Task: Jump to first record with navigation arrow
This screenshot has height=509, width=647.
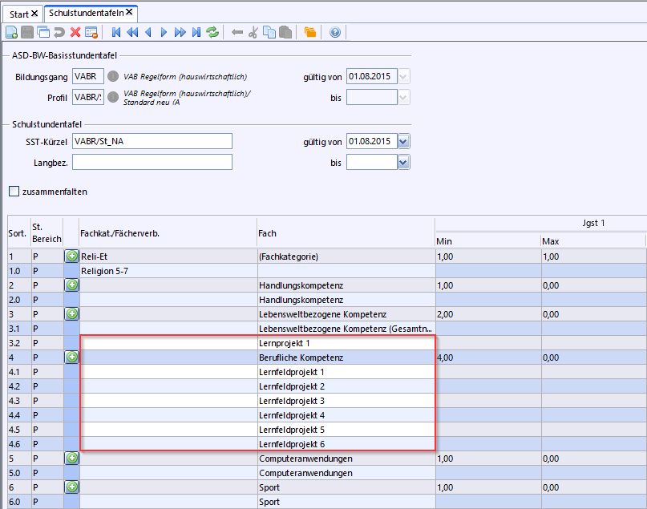Action: pyautogui.click(x=117, y=32)
